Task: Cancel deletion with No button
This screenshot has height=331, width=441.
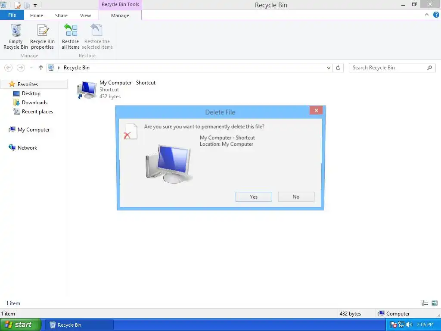Action: 296,197
